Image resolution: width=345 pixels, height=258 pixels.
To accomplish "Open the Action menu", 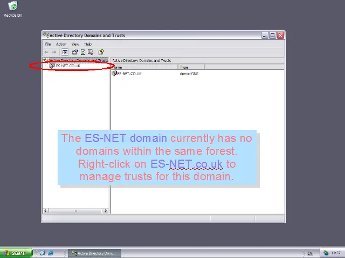I will pyautogui.click(x=61, y=44).
